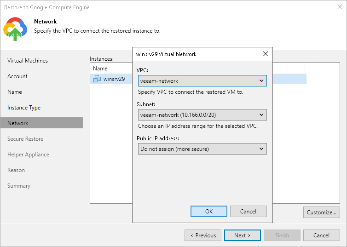
Task: Close the winsrv29 Virtual Network dialog
Action: pos(266,54)
